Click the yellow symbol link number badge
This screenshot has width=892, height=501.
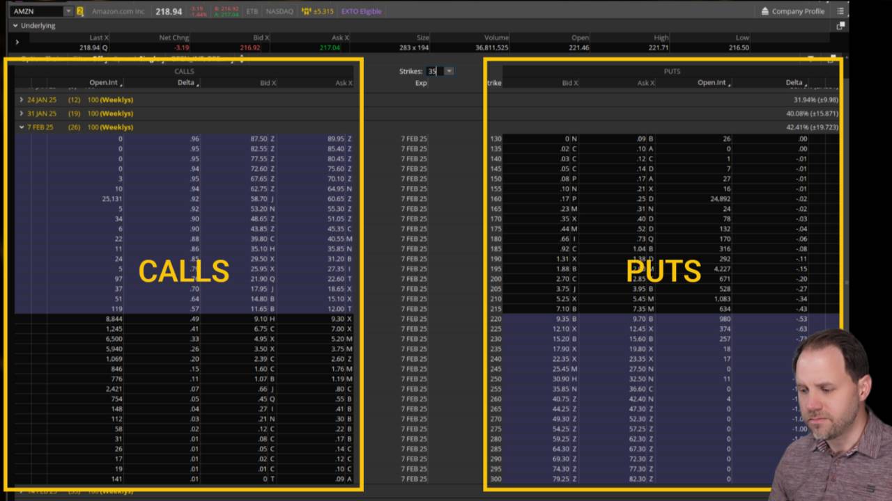point(80,11)
